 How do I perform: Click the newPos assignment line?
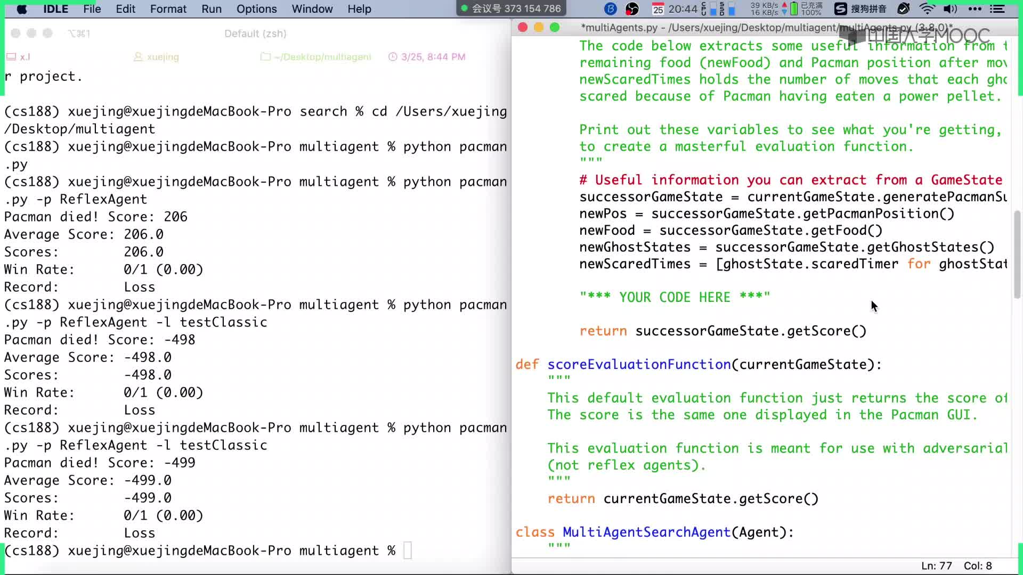tap(767, 213)
